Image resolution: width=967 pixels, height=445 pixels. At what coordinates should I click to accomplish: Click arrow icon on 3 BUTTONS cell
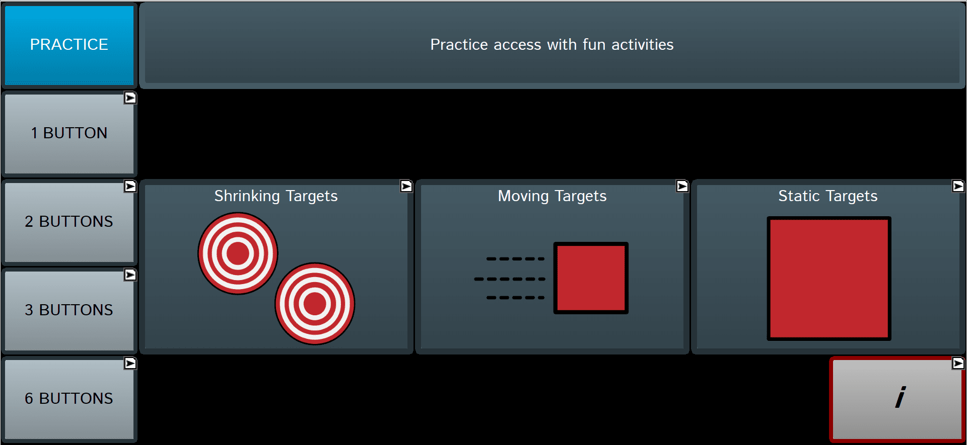click(x=130, y=275)
